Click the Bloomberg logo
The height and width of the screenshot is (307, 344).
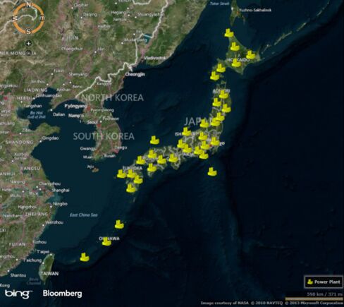click(63, 294)
